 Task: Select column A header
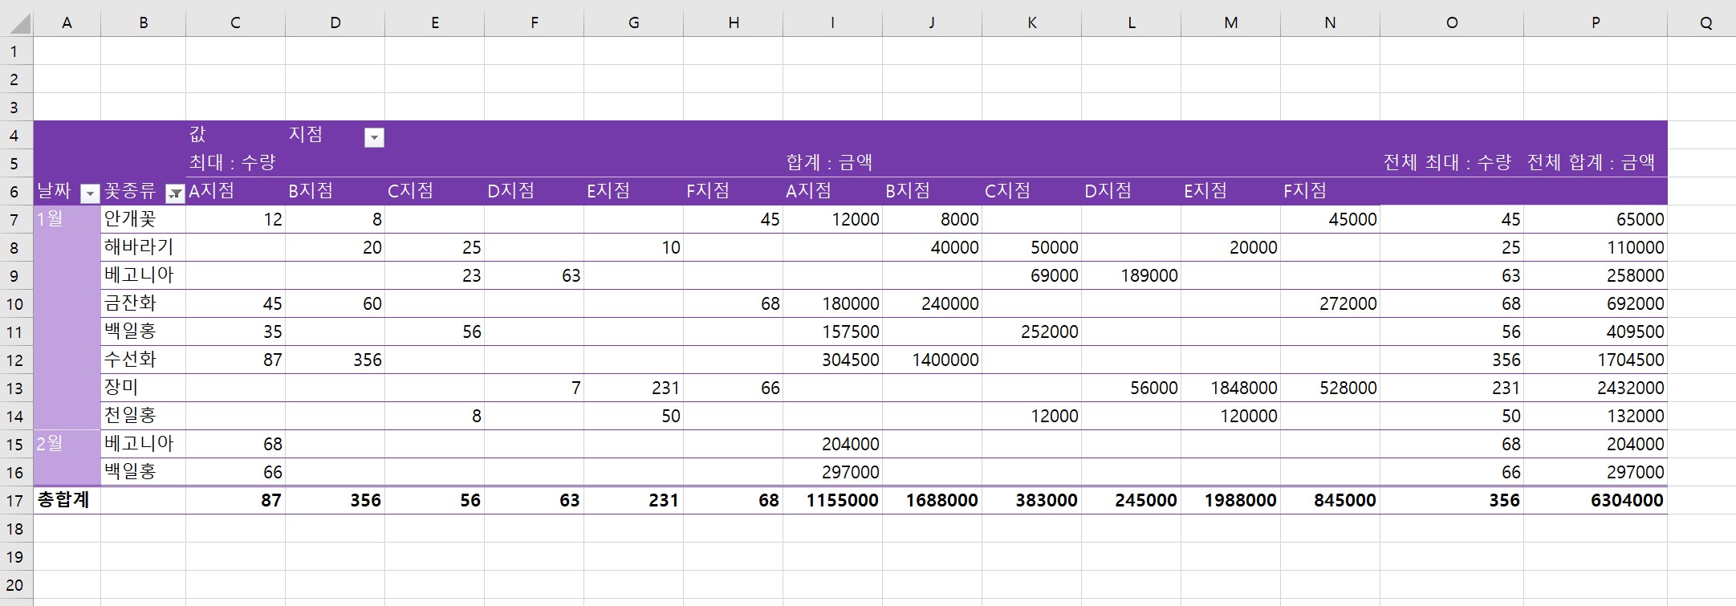coord(67,22)
